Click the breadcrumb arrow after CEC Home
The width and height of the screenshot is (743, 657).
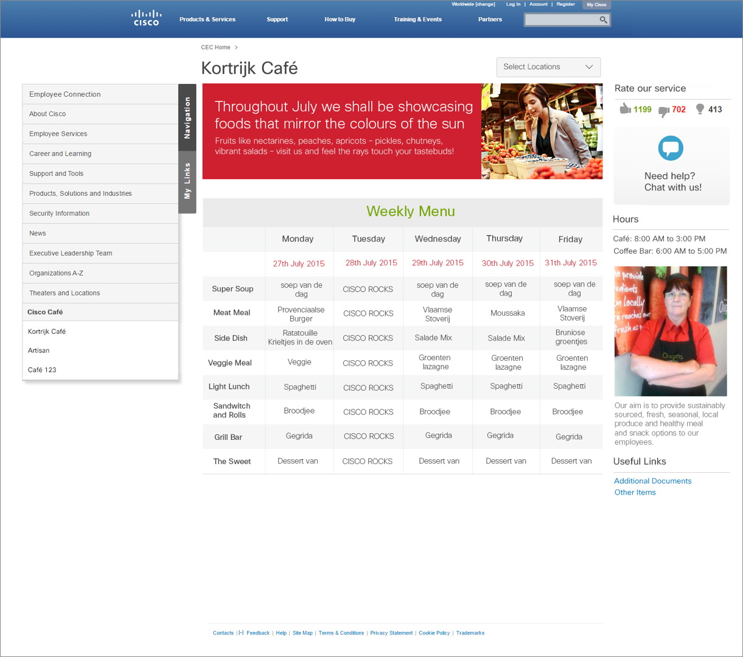pos(236,47)
